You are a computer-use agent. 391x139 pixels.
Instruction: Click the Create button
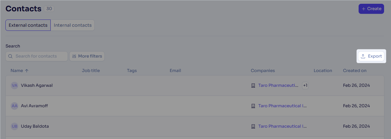click(x=371, y=9)
